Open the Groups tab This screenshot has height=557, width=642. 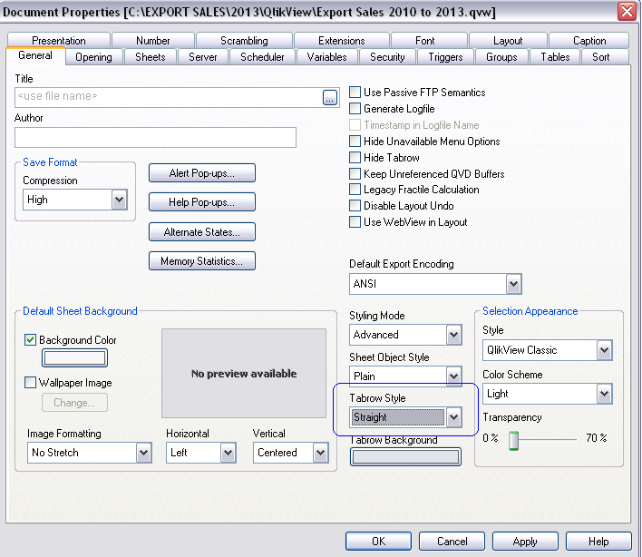pyautogui.click(x=501, y=57)
